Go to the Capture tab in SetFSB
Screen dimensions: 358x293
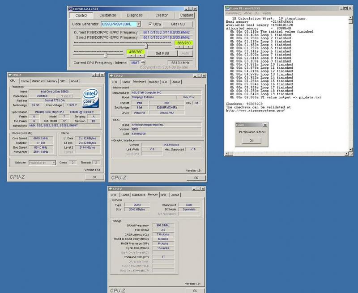click(x=187, y=15)
